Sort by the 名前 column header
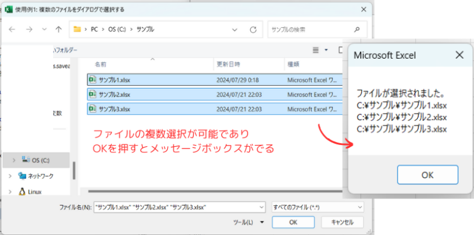 [101, 64]
